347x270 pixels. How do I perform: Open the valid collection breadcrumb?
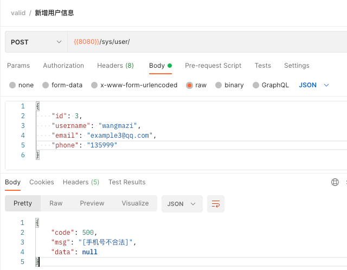click(x=18, y=13)
